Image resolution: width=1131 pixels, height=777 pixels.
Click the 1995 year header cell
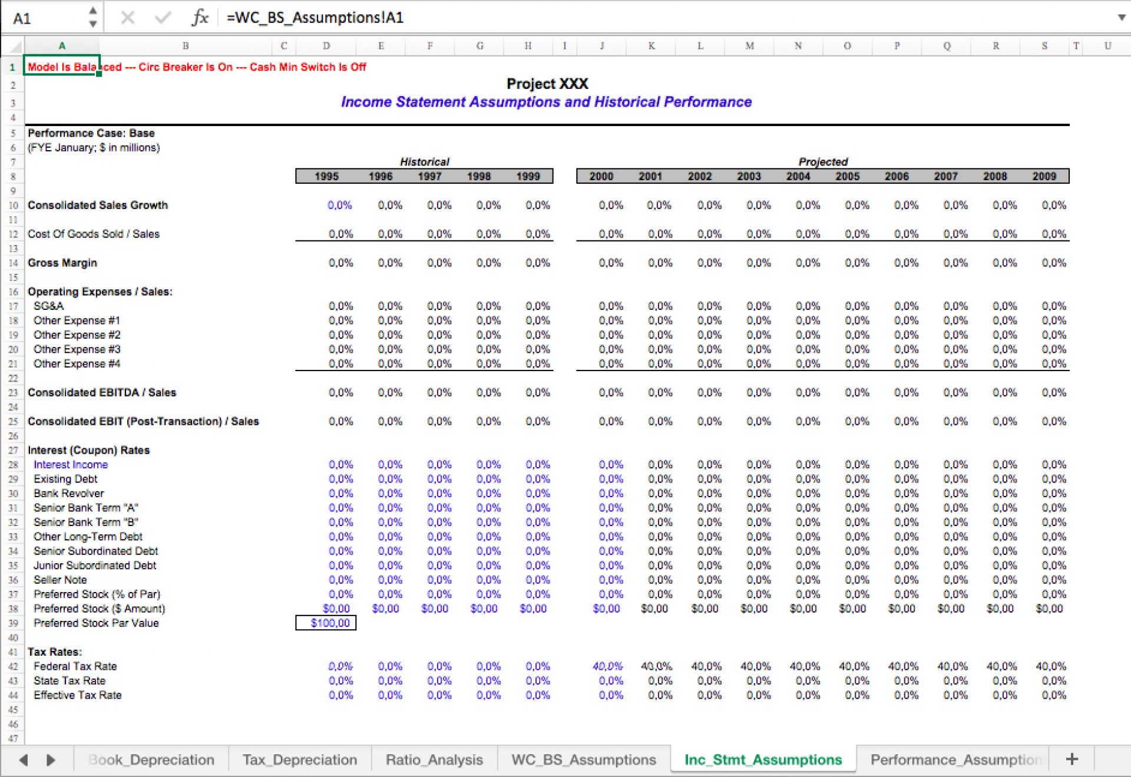326,176
